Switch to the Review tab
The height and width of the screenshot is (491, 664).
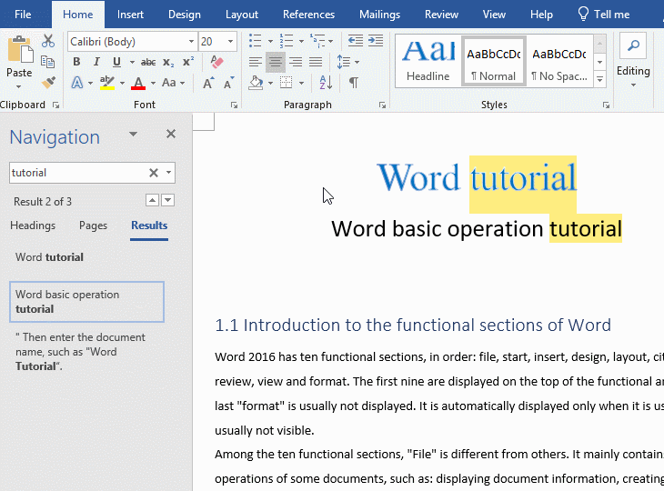(x=441, y=15)
